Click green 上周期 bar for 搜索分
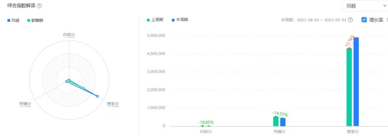The height and width of the screenshot is (140, 388). click(349, 87)
